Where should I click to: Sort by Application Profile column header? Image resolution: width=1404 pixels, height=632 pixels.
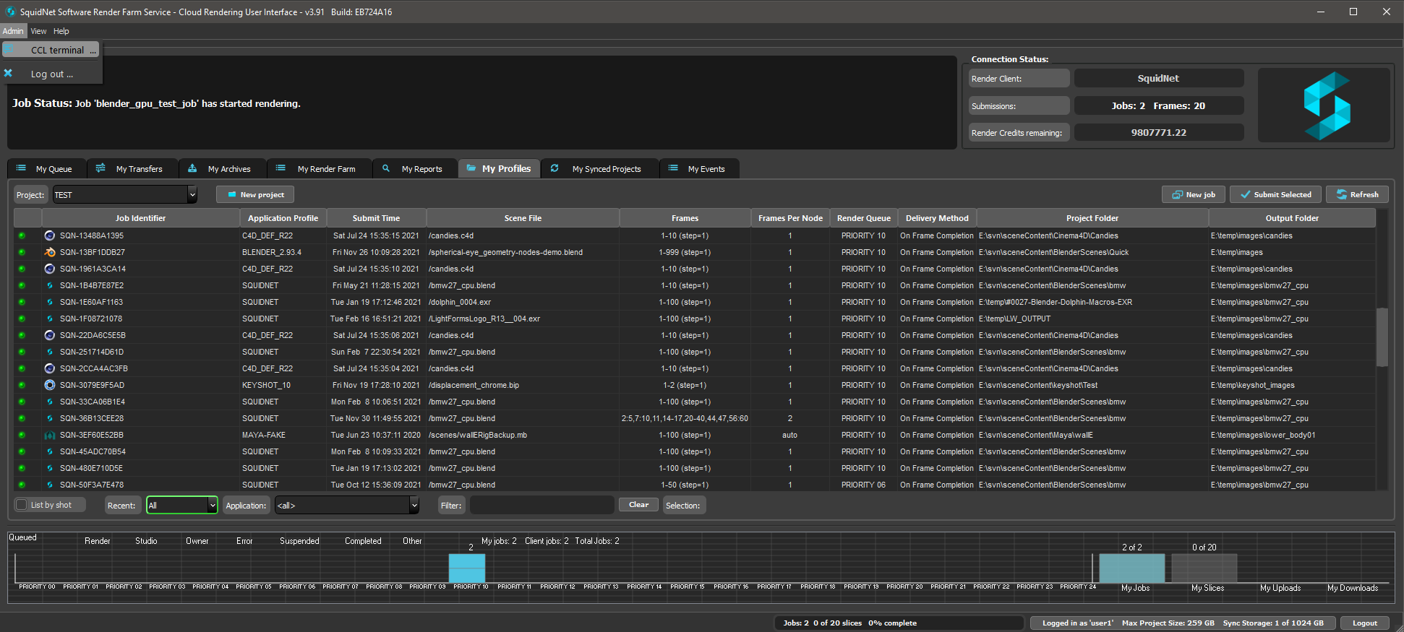click(x=283, y=218)
